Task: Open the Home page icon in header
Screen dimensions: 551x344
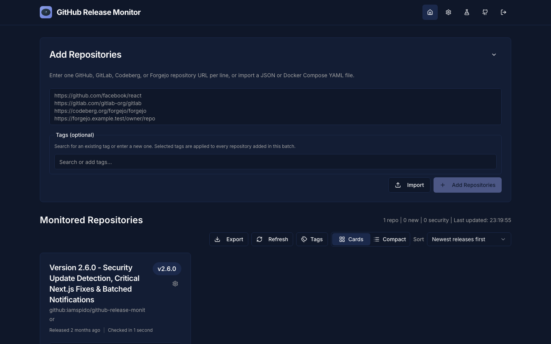Action: point(430,12)
